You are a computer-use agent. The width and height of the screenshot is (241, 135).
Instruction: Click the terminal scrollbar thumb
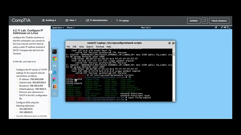(174, 54)
